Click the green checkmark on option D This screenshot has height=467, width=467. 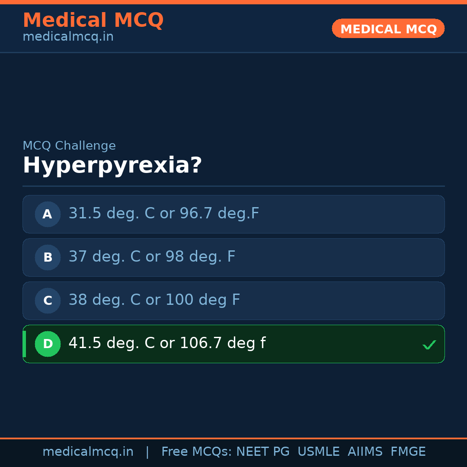(429, 345)
